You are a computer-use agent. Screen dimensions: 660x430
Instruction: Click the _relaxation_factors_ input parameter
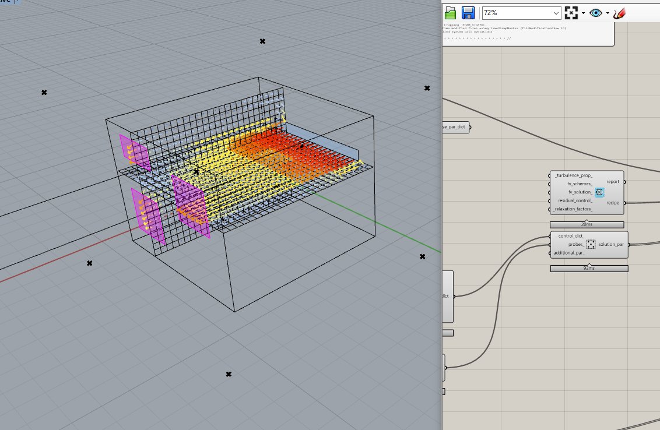click(573, 209)
